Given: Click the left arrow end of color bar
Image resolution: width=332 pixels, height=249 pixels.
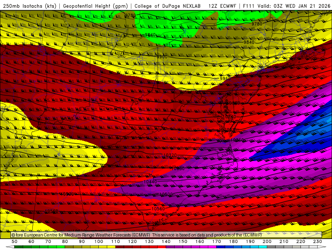Looking at the screenshot, I should tap(10, 247).
